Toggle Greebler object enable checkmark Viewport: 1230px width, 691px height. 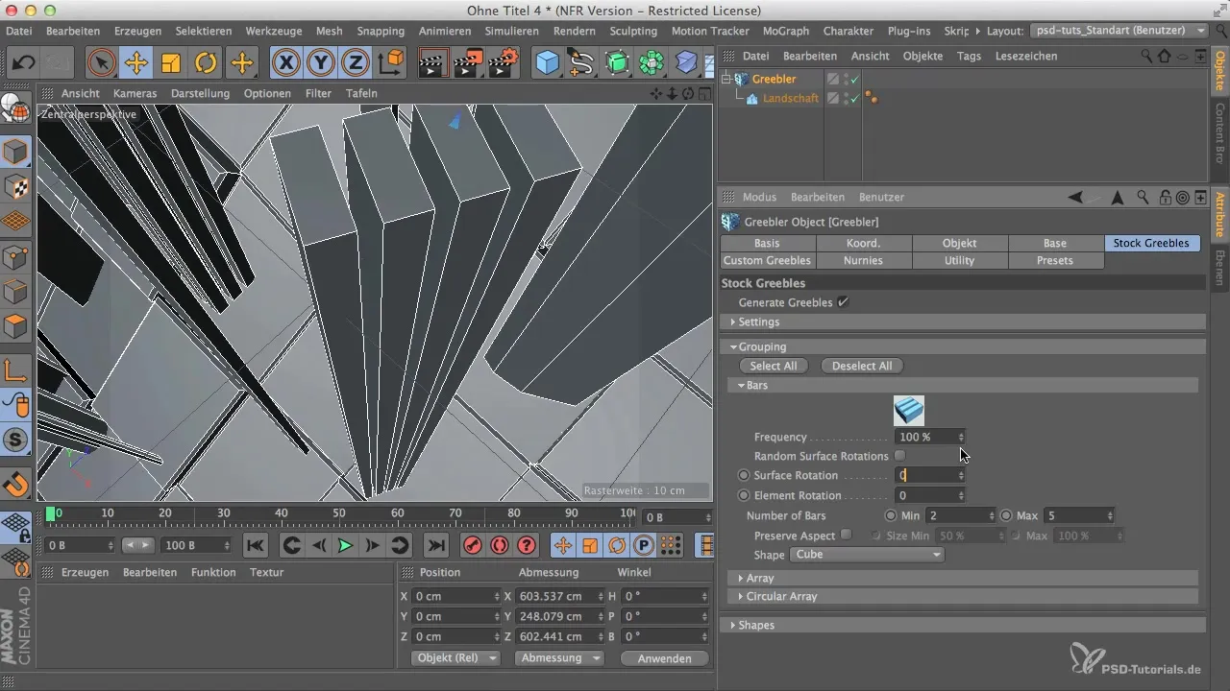853,79
